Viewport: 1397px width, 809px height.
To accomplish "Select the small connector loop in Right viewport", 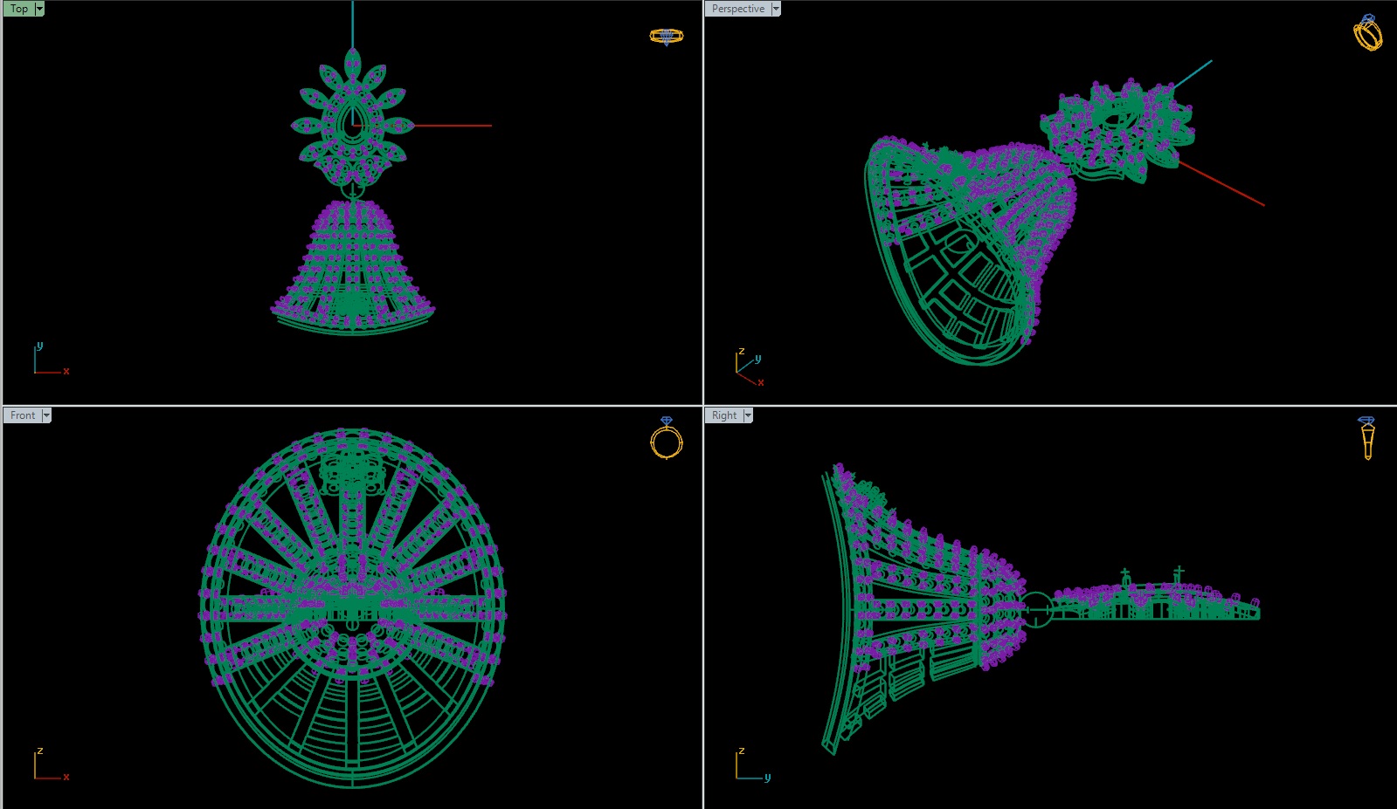I will click(x=1037, y=609).
